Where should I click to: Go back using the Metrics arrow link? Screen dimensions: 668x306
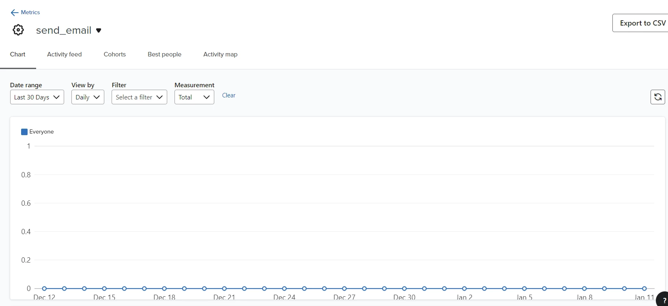click(x=25, y=13)
